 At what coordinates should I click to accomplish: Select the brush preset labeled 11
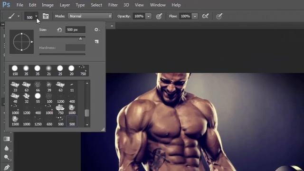72,86
